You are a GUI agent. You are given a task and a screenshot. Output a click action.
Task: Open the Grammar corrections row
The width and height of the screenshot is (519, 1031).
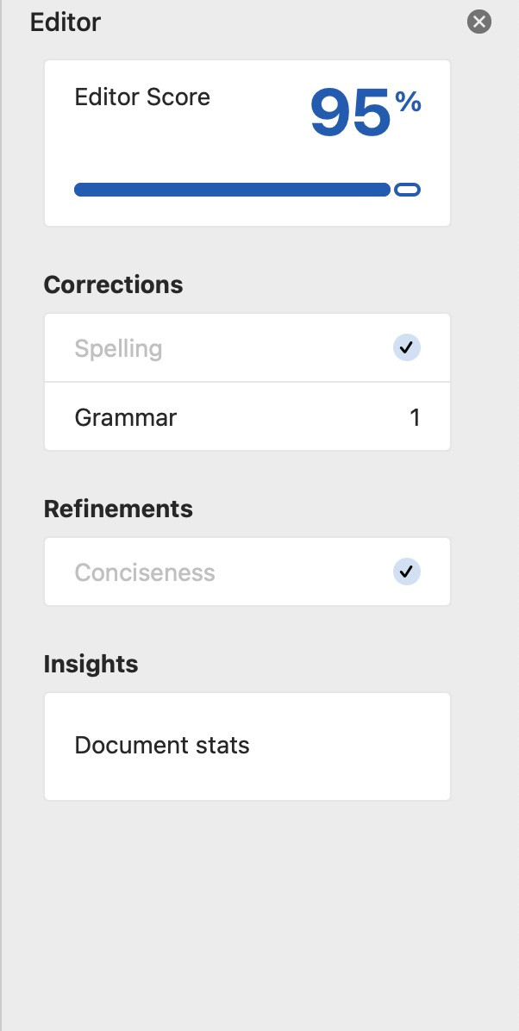(247, 417)
